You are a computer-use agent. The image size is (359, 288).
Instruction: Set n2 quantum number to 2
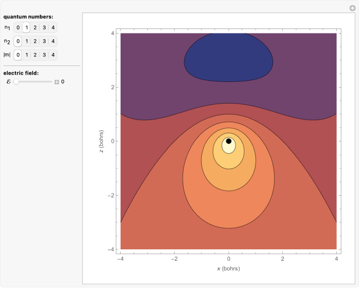[x=35, y=41]
